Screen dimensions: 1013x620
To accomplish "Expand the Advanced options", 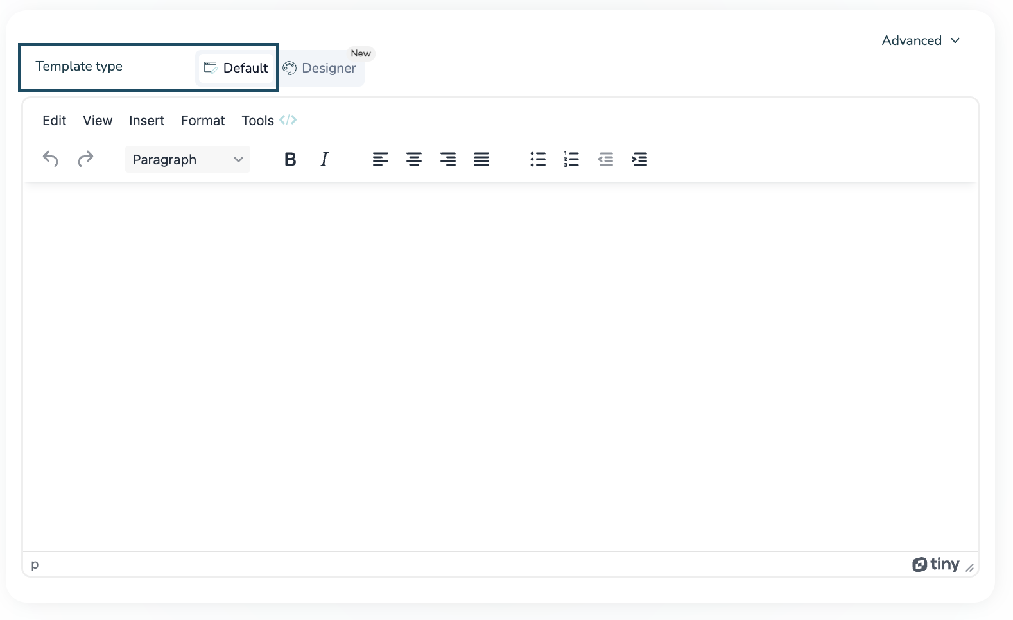I will pos(921,40).
